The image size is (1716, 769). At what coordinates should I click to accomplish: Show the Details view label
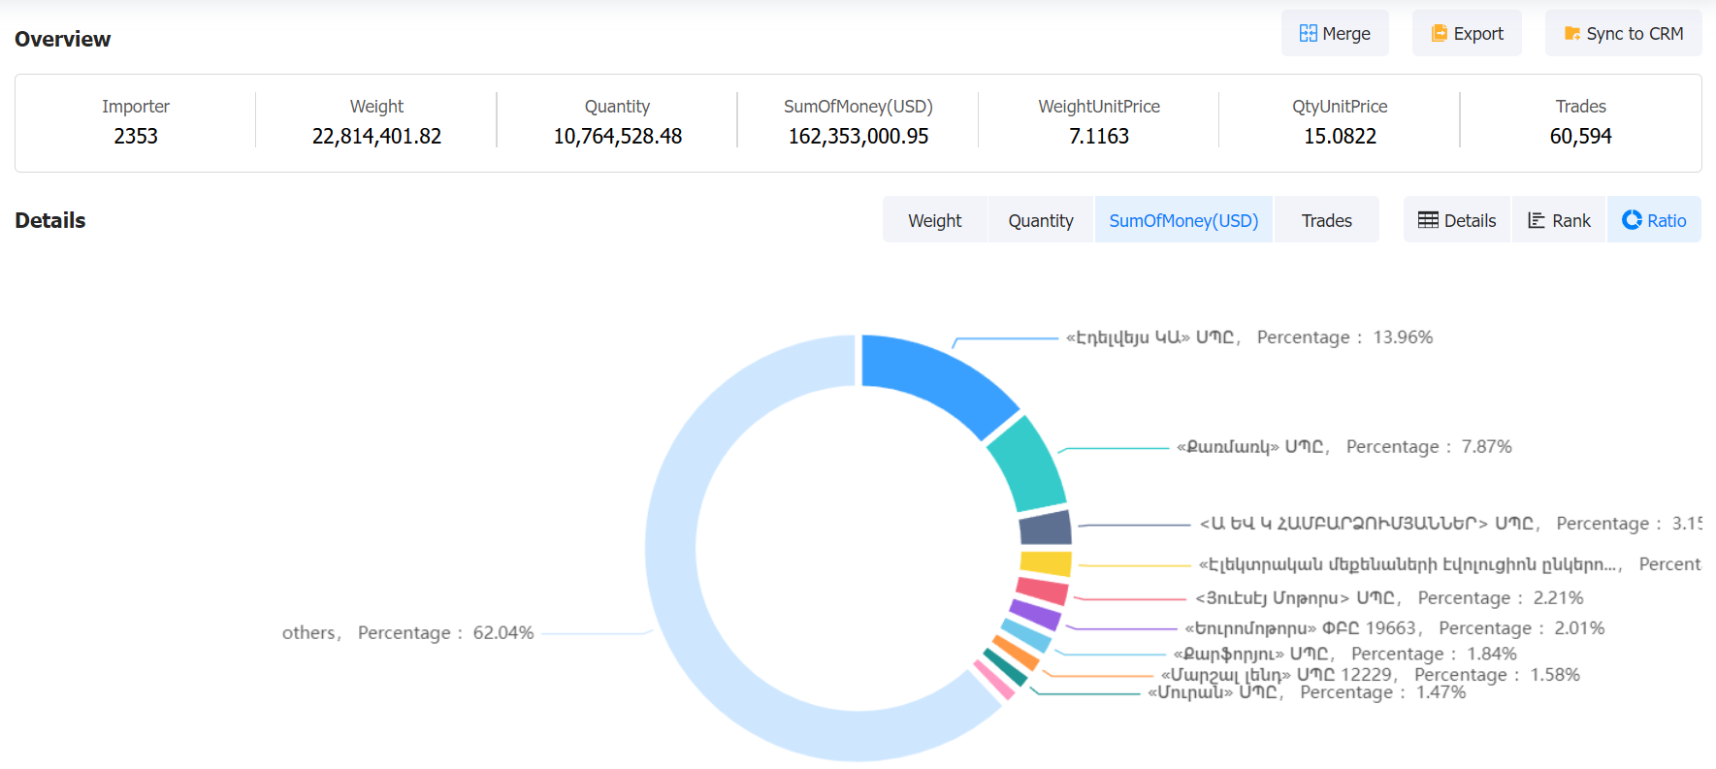click(x=1470, y=220)
